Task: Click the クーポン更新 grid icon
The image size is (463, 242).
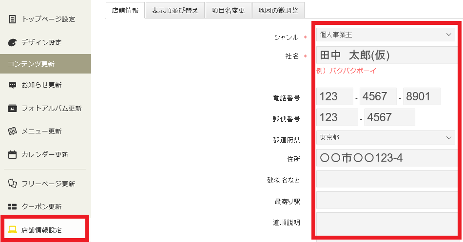Action: pos(12,206)
